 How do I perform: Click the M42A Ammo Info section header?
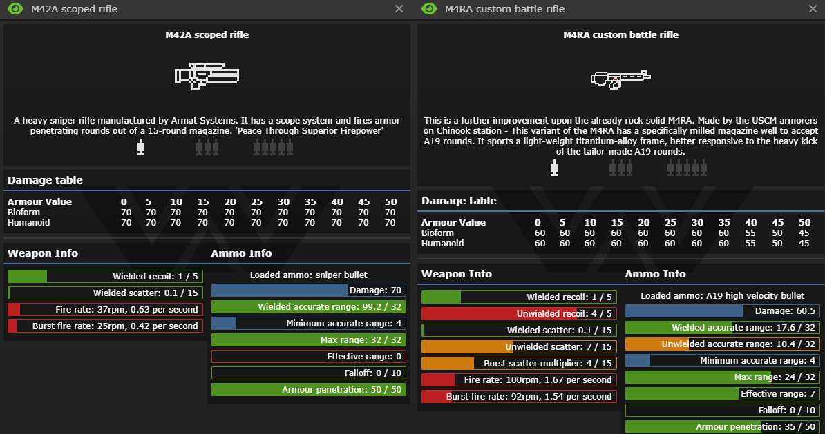point(241,253)
